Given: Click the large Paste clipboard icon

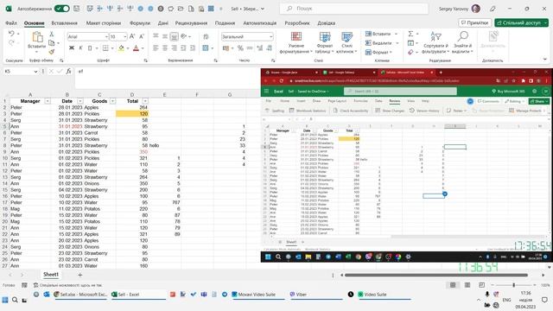Looking at the screenshot, I should (36, 37).
